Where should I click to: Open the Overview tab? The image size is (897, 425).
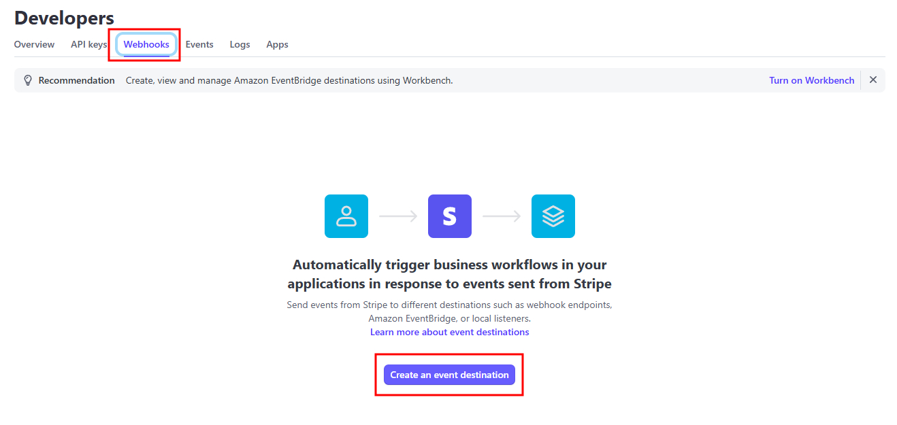pyautogui.click(x=34, y=44)
